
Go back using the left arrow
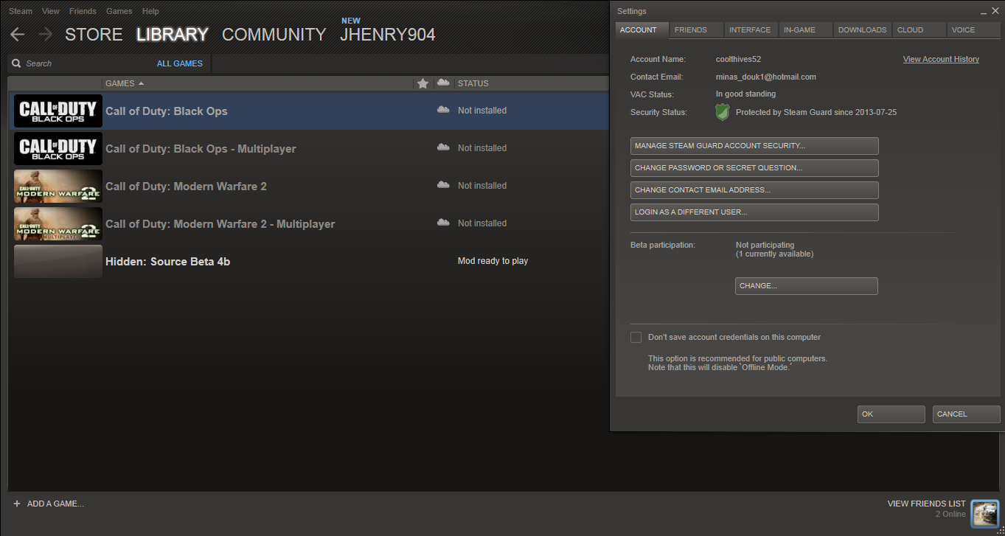[x=17, y=34]
